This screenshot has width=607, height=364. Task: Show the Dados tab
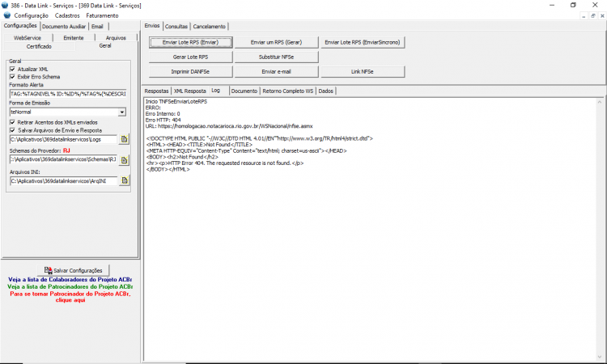[x=326, y=91]
